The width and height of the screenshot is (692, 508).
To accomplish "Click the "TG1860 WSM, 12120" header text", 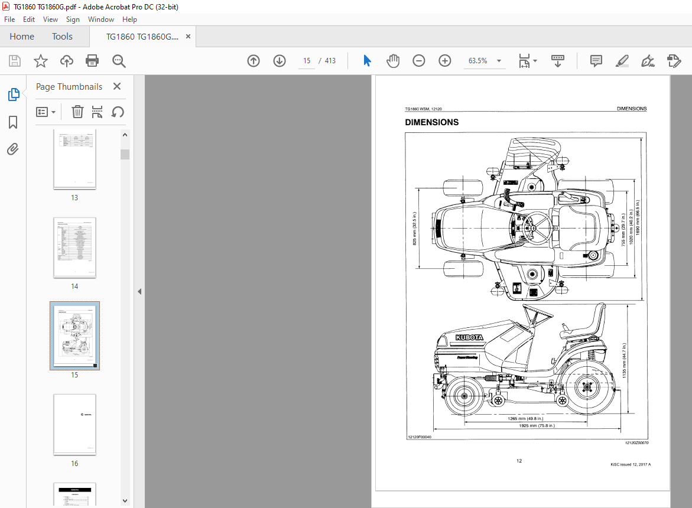I will (x=423, y=109).
